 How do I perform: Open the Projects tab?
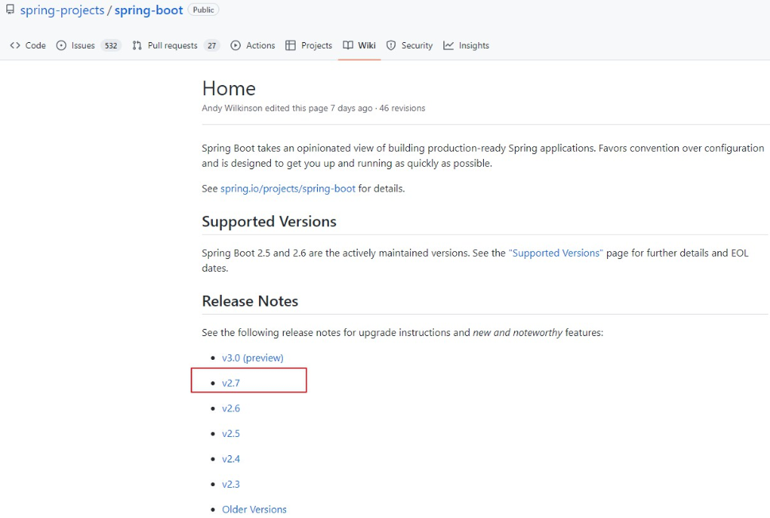coord(309,45)
